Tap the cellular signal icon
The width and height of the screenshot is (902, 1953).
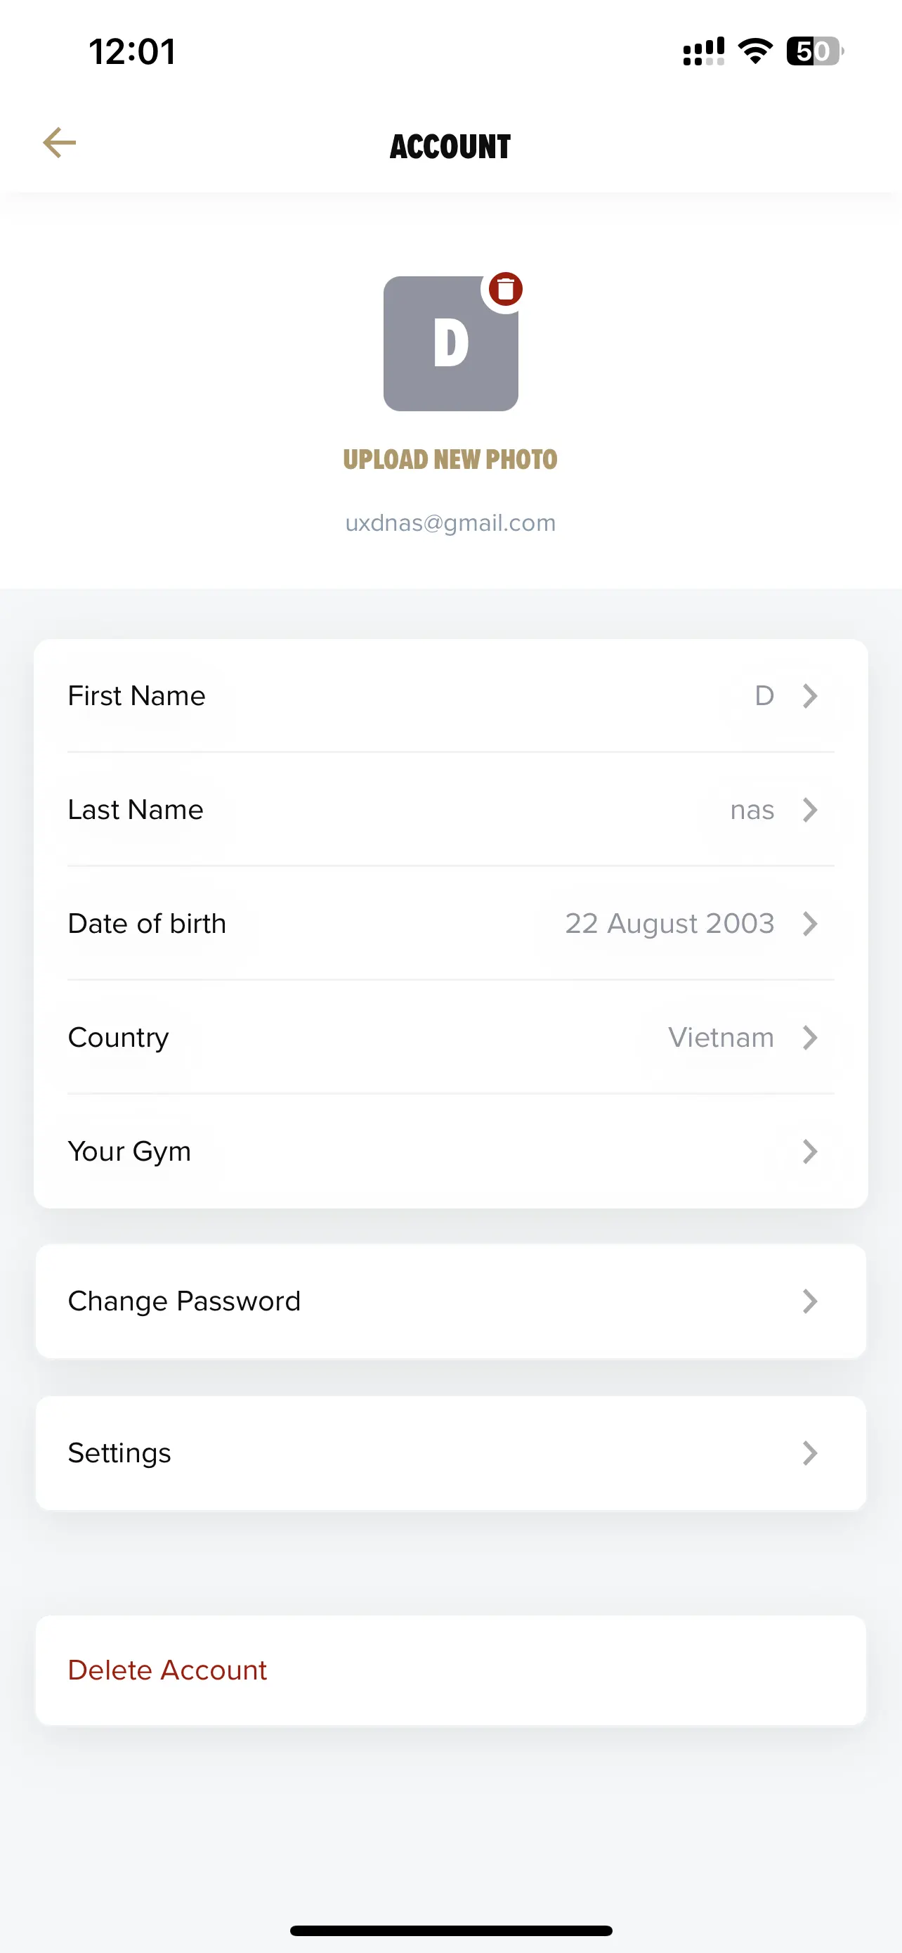click(704, 51)
